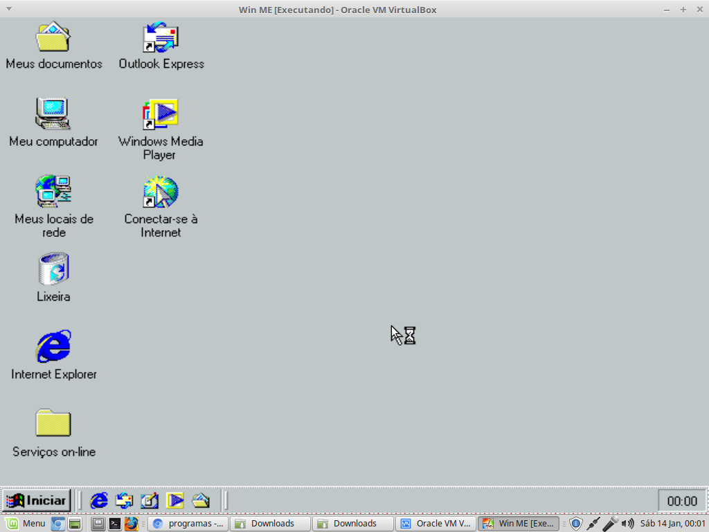The width and height of the screenshot is (709, 532).
Task: Click Show Desktop icon in Windows quick launch
Action: pyautogui.click(x=150, y=501)
